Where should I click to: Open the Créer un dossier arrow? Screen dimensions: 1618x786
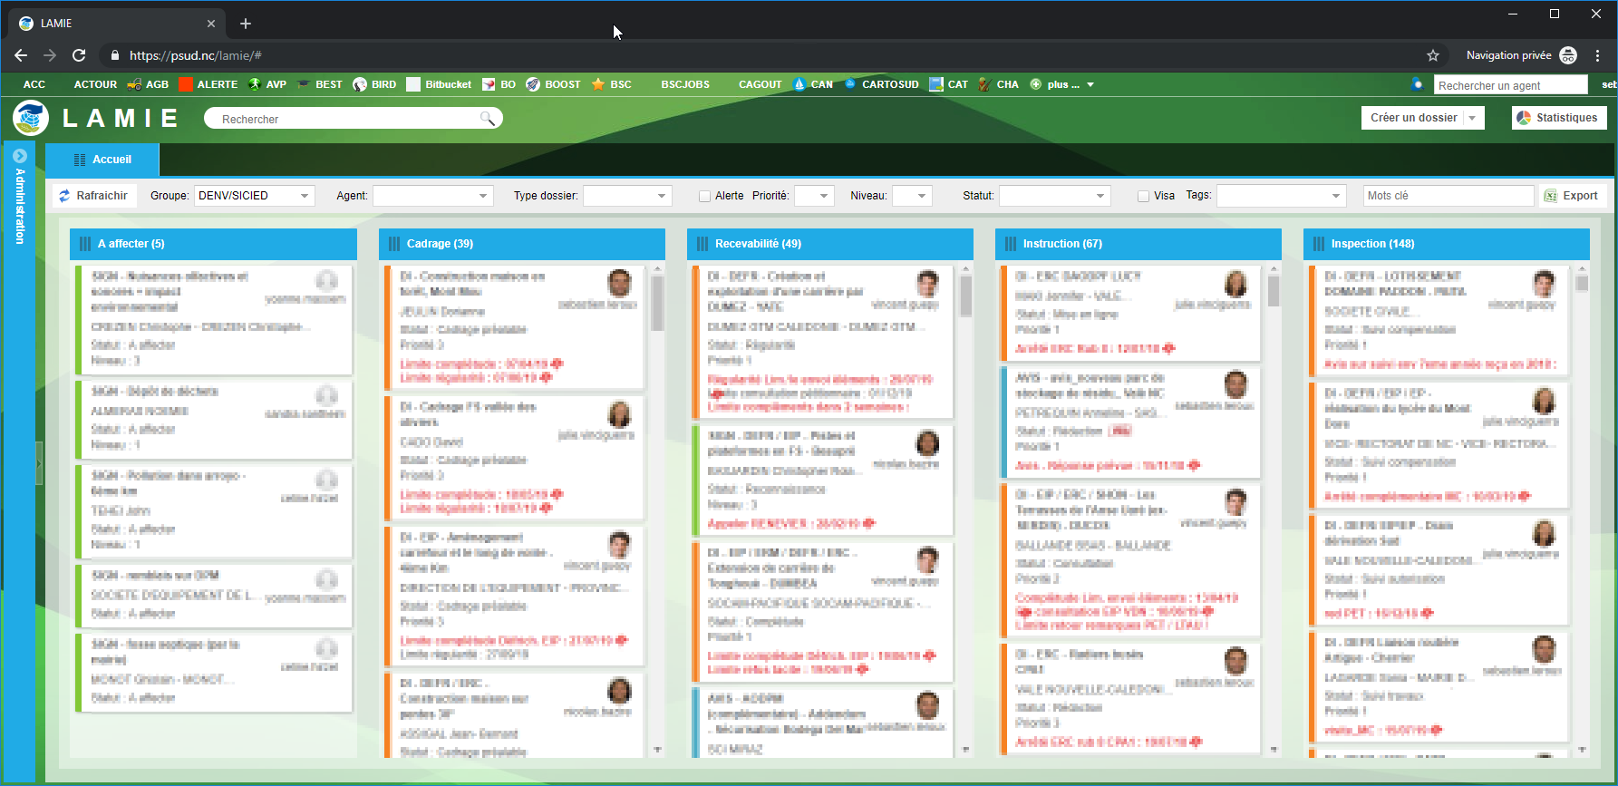coord(1472,118)
